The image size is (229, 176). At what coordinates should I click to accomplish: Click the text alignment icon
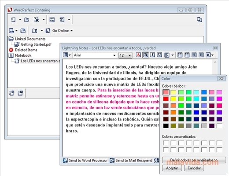point(166,55)
